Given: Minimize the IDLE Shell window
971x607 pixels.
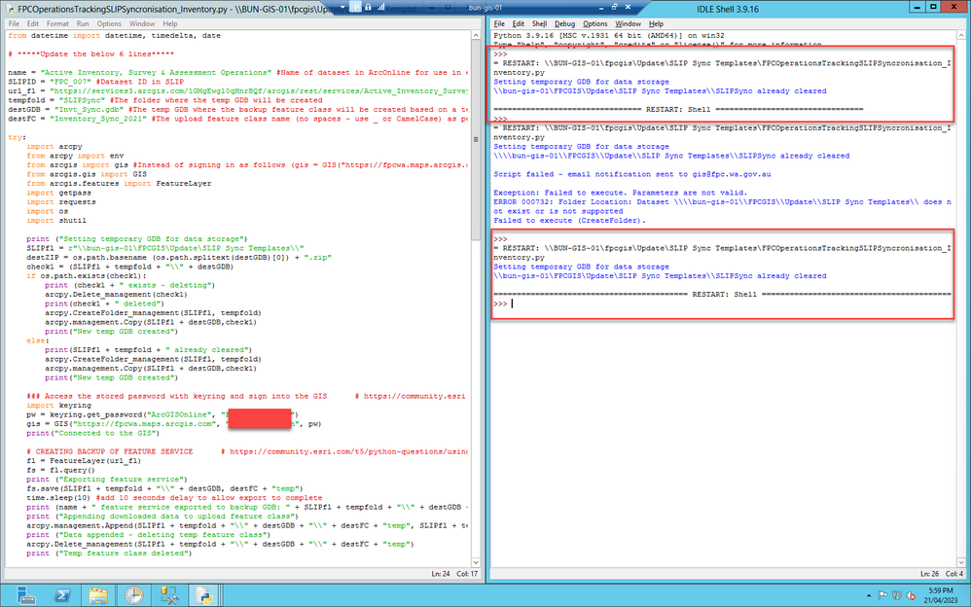Looking at the screenshot, I should [x=919, y=7].
